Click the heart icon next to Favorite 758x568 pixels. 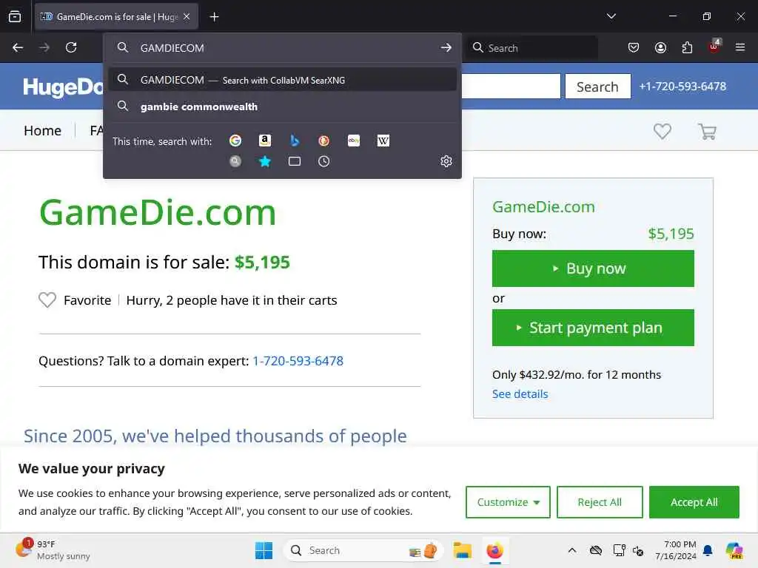tap(47, 300)
